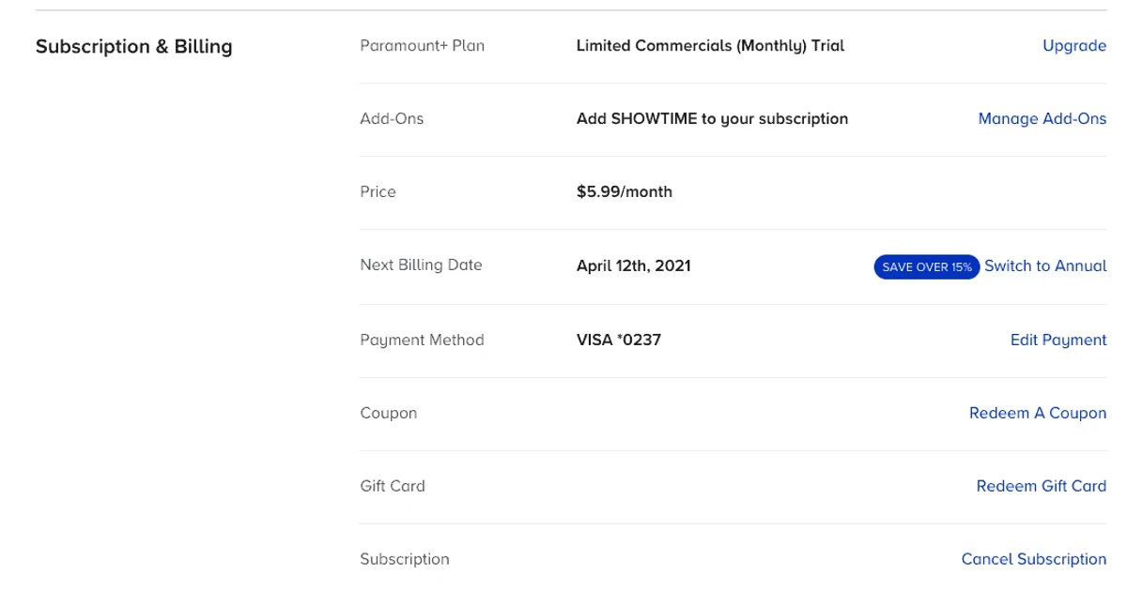
Task: Select the Limited Commercials (Monthly) Trial plan text
Action: pyautogui.click(x=710, y=45)
